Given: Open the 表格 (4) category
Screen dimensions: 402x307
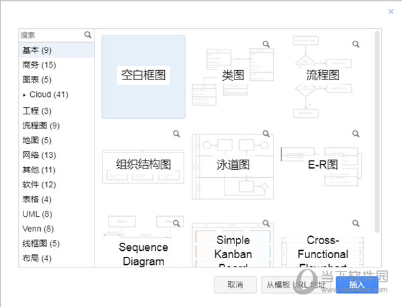Looking at the screenshot, I should (57, 199).
